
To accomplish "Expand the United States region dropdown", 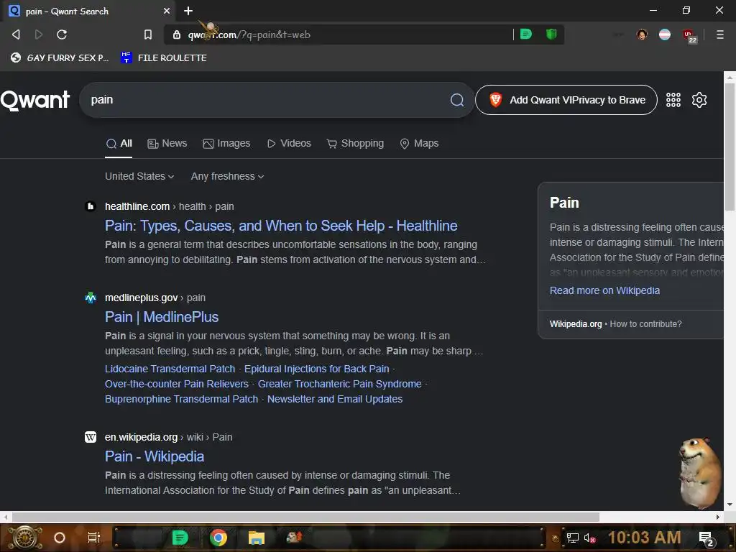I will pos(139,177).
